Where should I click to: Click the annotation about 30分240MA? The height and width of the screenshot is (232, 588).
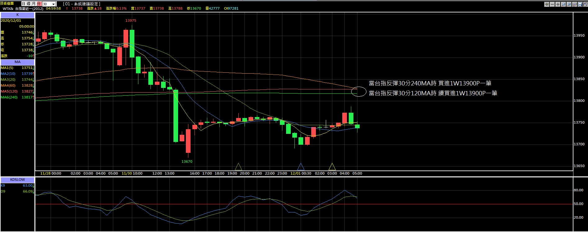(430, 83)
